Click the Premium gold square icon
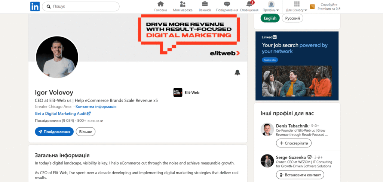The height and width of the screenshot is (182, 383). [x=312, y=7]
